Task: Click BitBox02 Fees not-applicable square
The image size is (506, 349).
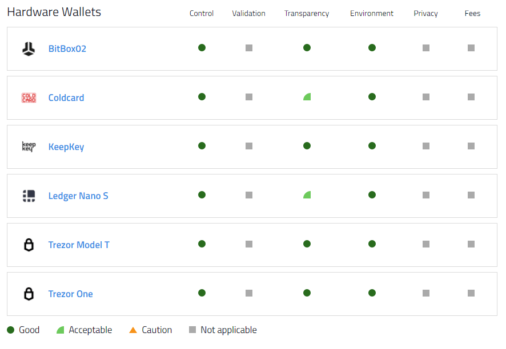Action: point(471,48)
